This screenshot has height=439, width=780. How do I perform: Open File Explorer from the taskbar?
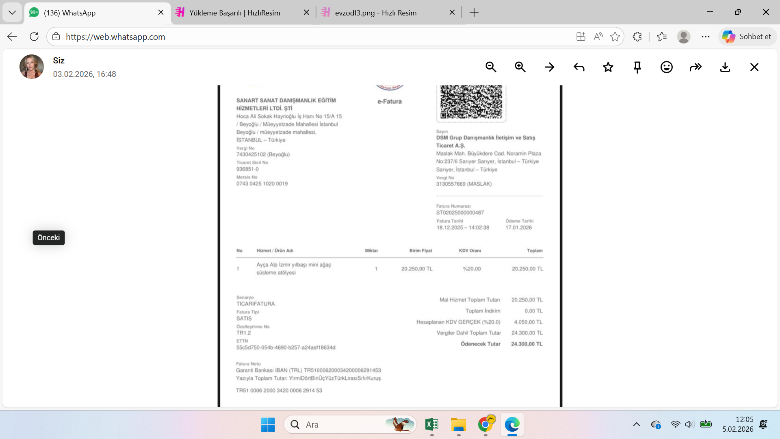(x=459, y=425)
